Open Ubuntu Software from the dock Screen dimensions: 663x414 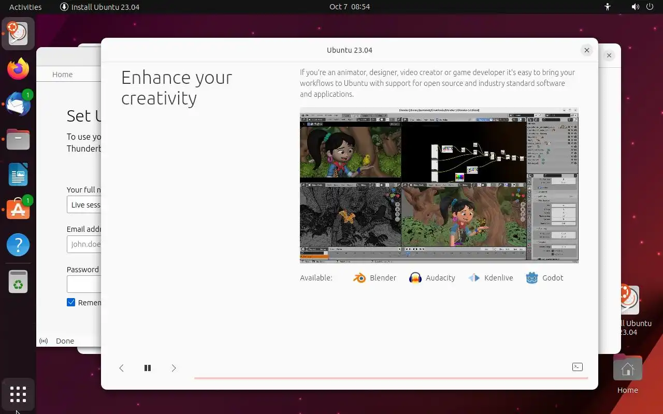[18, 210]
